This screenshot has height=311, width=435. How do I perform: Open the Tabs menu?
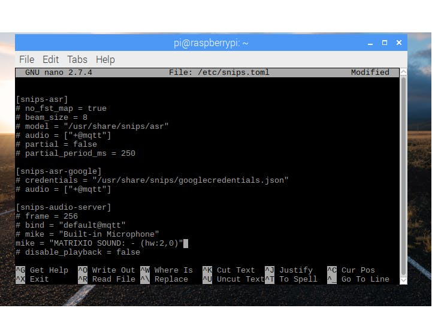[77, 59]
